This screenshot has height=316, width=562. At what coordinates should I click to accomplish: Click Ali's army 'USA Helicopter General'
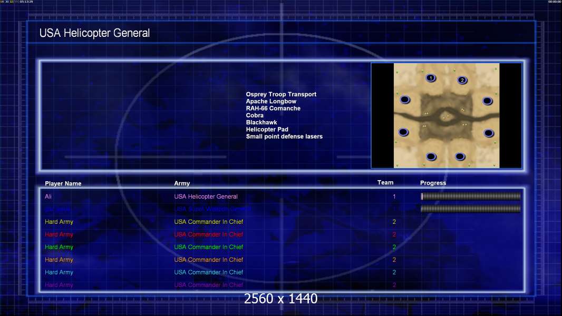pyautogui.click(x=206, y=196)
